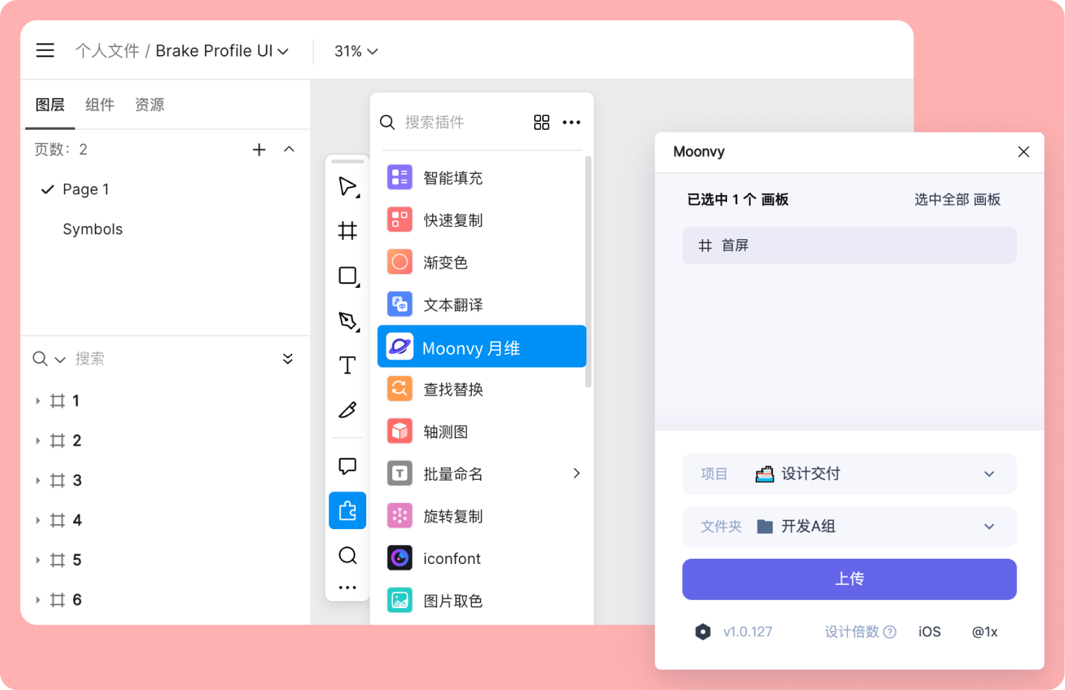
Task: Add a new page with plus icon
Action: [259, 149]
